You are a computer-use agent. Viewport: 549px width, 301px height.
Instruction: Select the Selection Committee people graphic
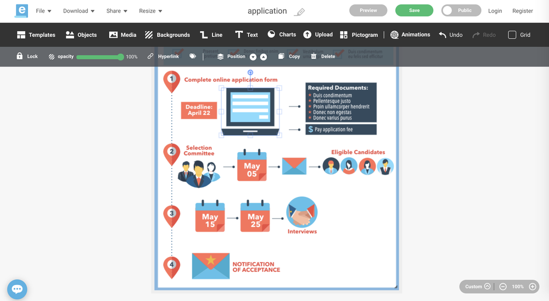(199, 174)
